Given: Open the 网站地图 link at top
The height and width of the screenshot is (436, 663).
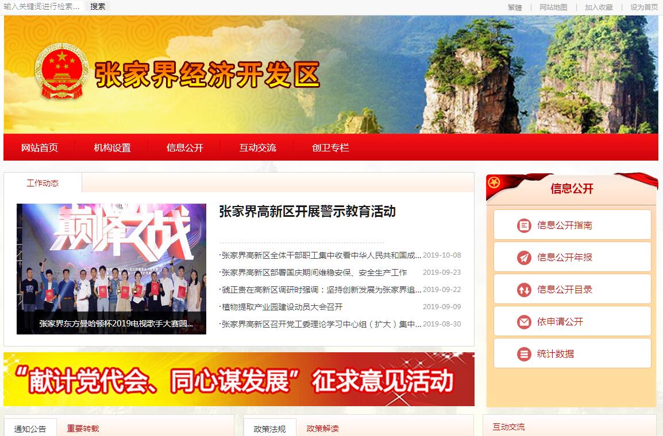Looking at the screenshot, I should click(x=553, y=7).
